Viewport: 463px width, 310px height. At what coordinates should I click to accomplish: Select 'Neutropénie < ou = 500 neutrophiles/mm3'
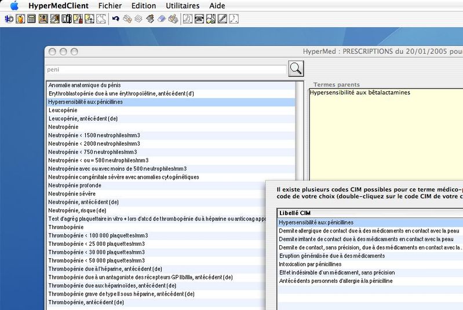[x=171, y=160]
